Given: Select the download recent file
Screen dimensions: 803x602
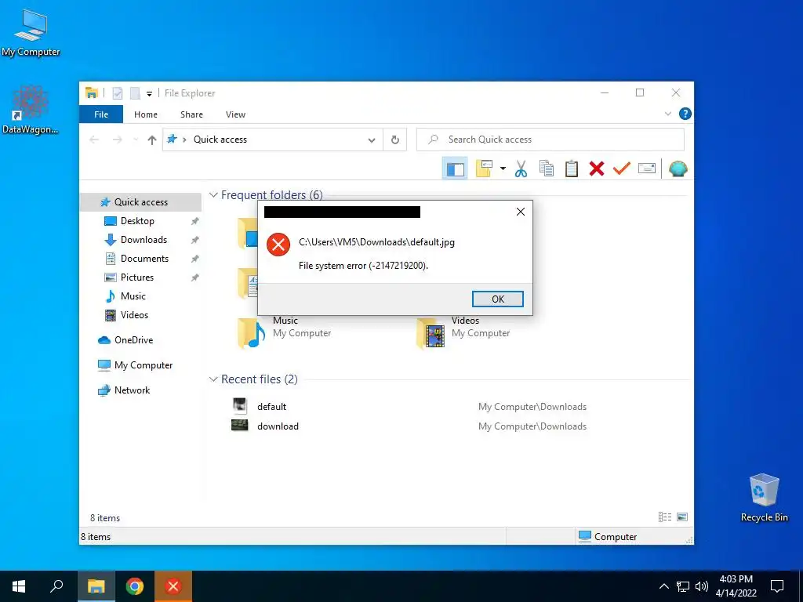Looking at the screenshot, I should [x=278, y=426].
